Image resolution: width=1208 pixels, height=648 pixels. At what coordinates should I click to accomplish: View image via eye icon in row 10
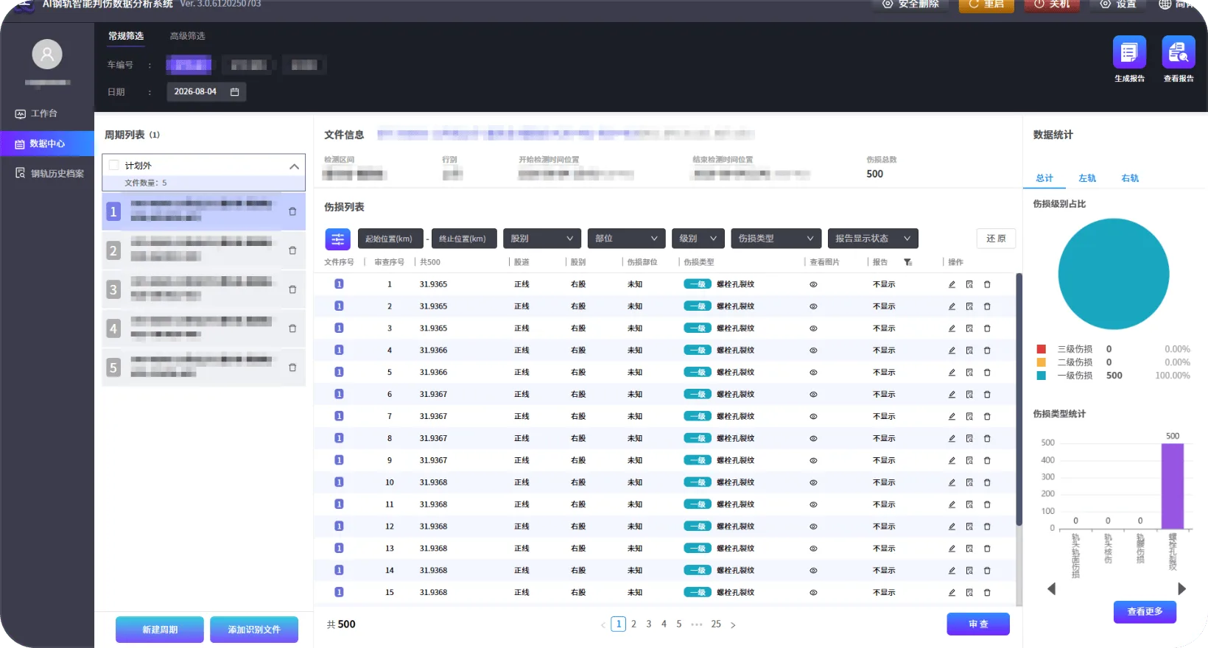pyautogui.click(x=813, y=482)
